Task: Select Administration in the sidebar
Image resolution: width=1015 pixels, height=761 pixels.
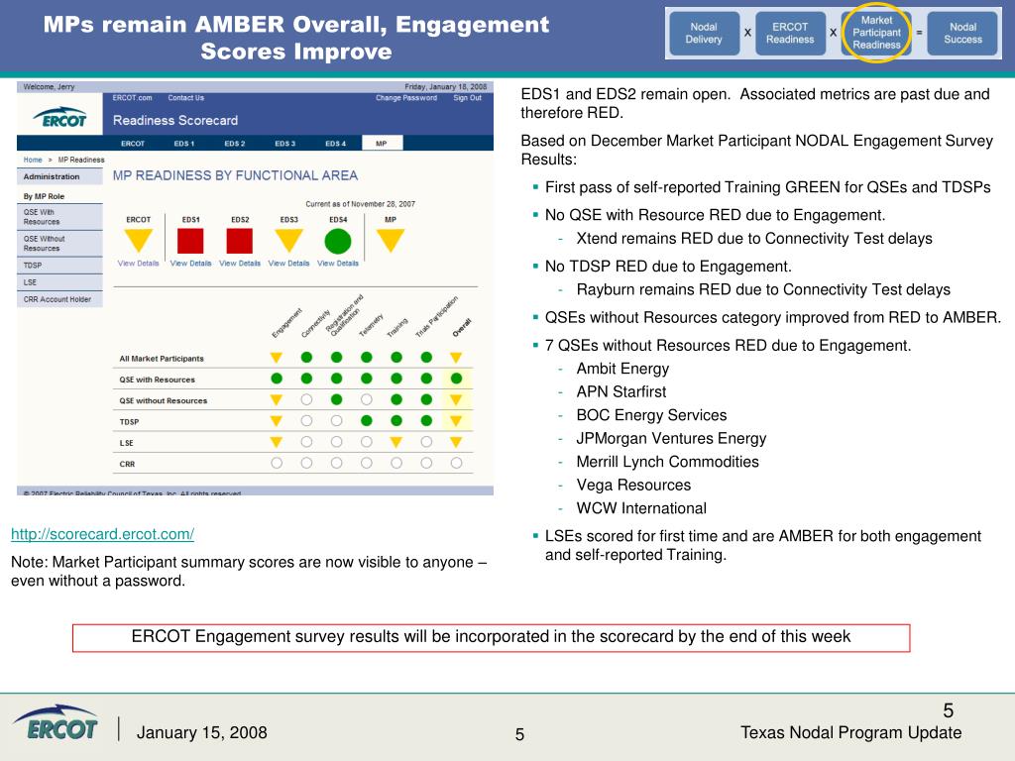Action: click(x=59, y=176)
